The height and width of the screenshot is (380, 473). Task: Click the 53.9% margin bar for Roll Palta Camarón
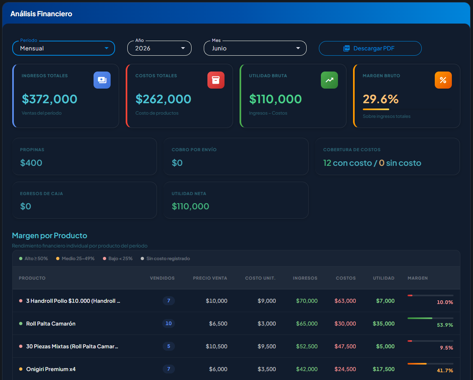click(x=430, y=318)
